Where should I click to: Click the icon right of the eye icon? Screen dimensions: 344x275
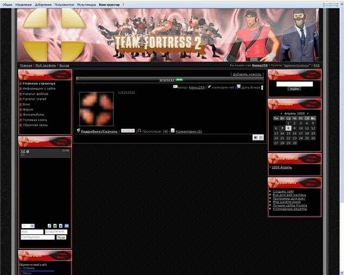tap(261, 137)
